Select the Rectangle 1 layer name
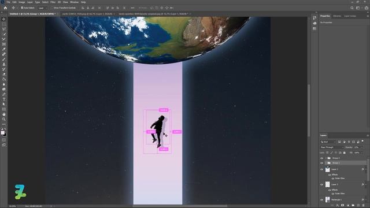This screenshot has width=370, height=208. [336, 200]
